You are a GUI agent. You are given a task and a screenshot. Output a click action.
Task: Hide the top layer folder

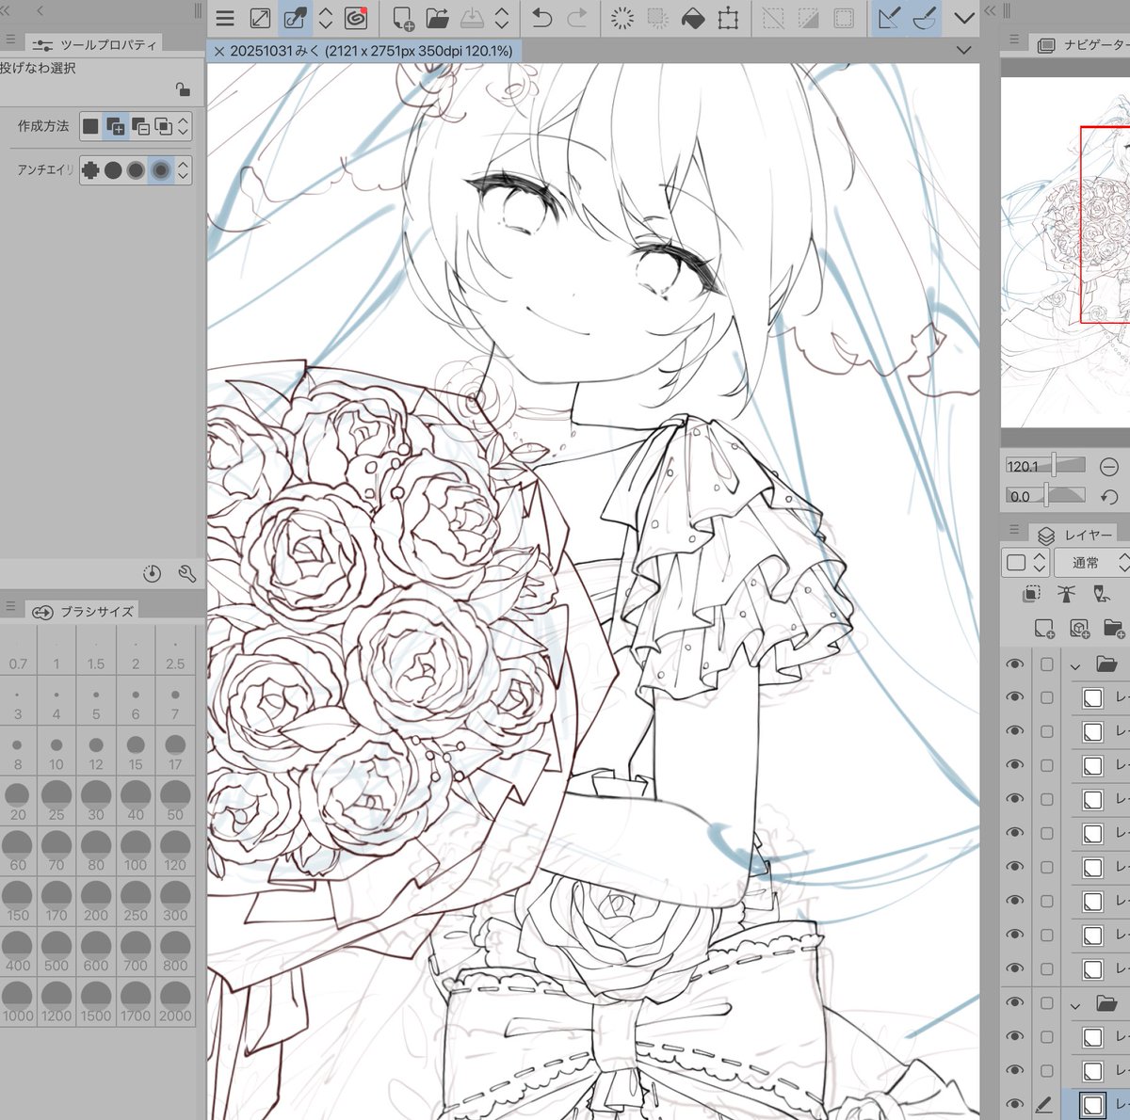tap(1014, 664)
